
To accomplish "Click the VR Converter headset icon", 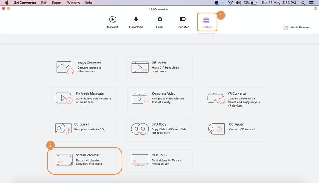I will [216, 98].
